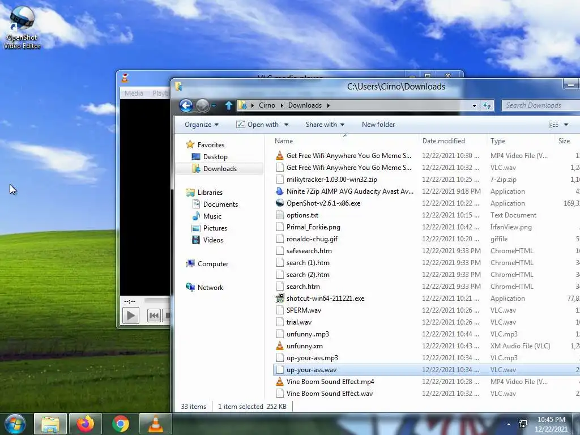Select the Ninite 7Zip AIMP installer icon

(x=280, y=191)
